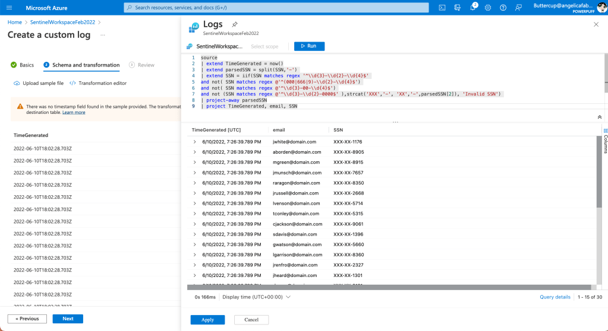Focus the Azure search resources box
The image size is (608, 331).
(x=276, y=8)
